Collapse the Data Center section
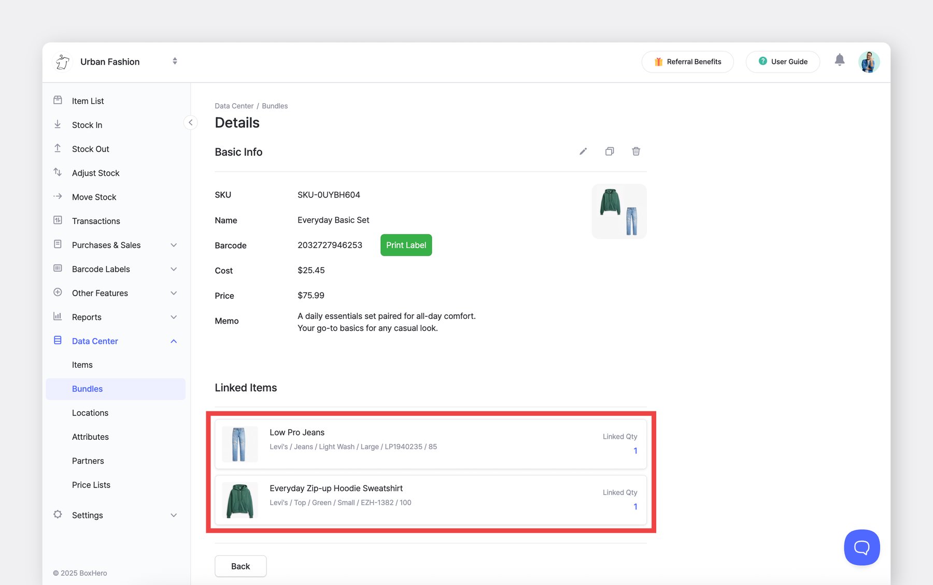The height and width of the screenshot is (585, 933). point(174,341)
